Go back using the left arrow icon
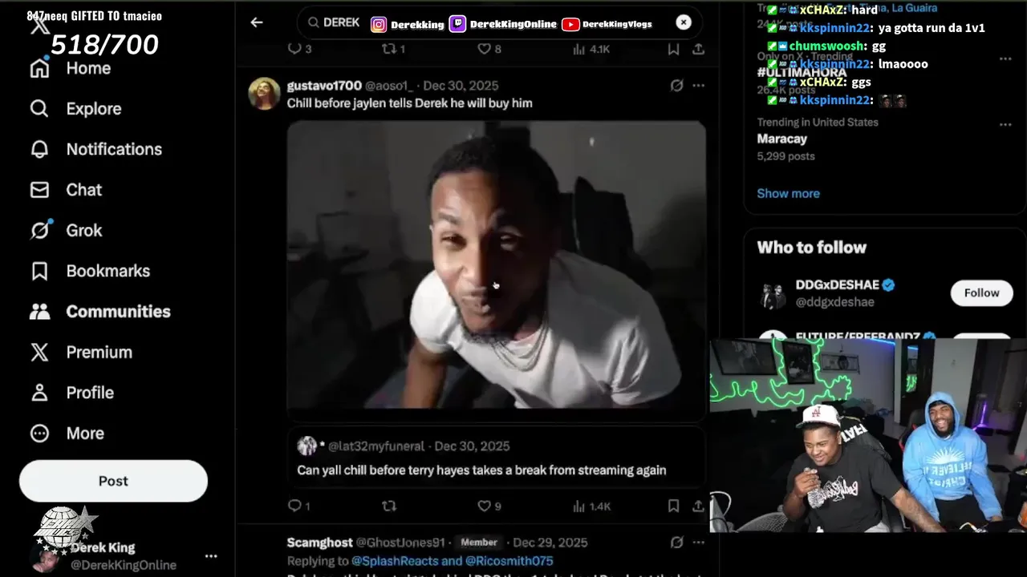The height and width of the screenshot is (577, 1027). (257, 22)
